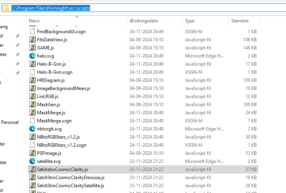
Task: Select the LinLRGB.js script icon
Action: (32, 96)
